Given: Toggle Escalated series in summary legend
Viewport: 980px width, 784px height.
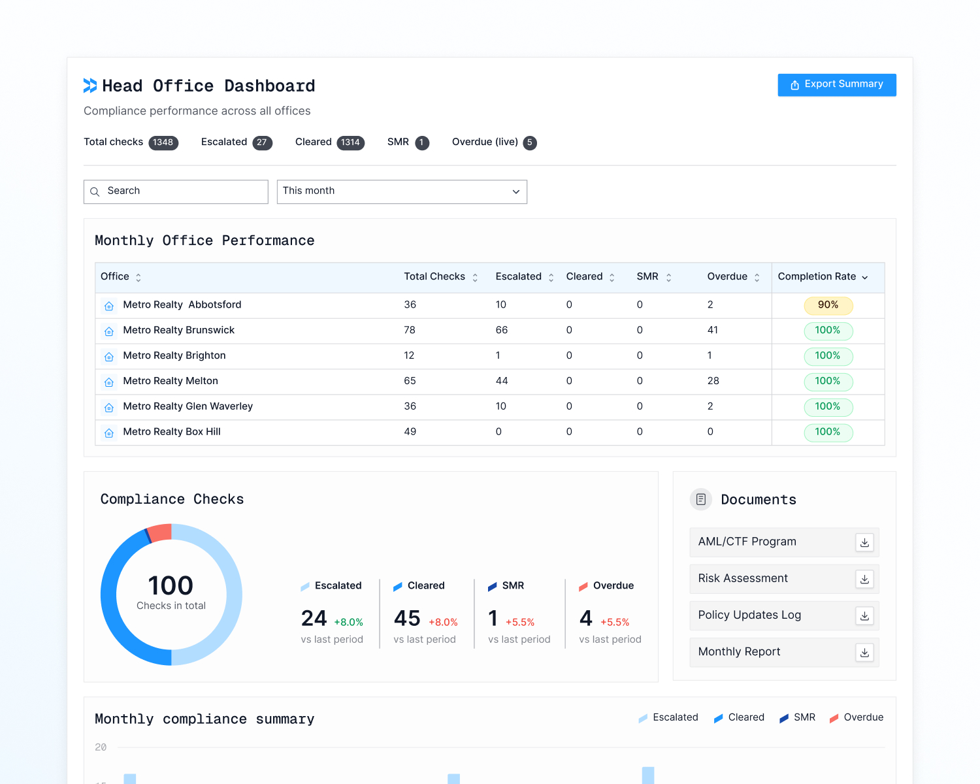Looking at the screenshot, I should [668, 718].
